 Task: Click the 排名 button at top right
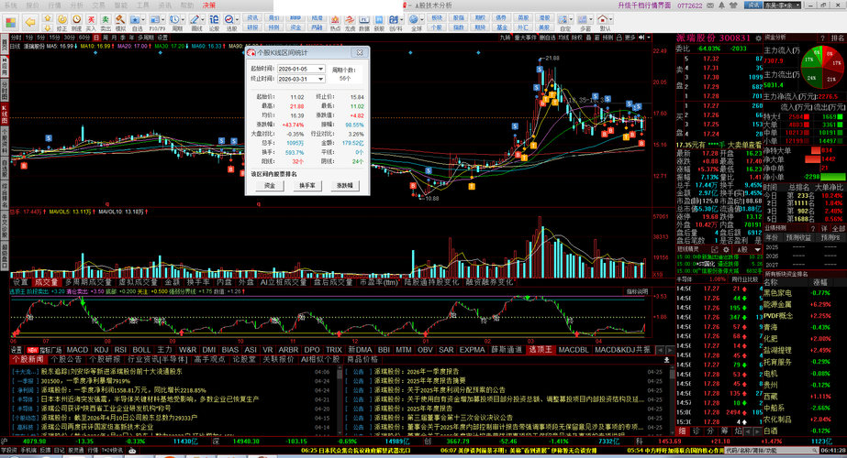pyautogui.click(x=837, y=38)
